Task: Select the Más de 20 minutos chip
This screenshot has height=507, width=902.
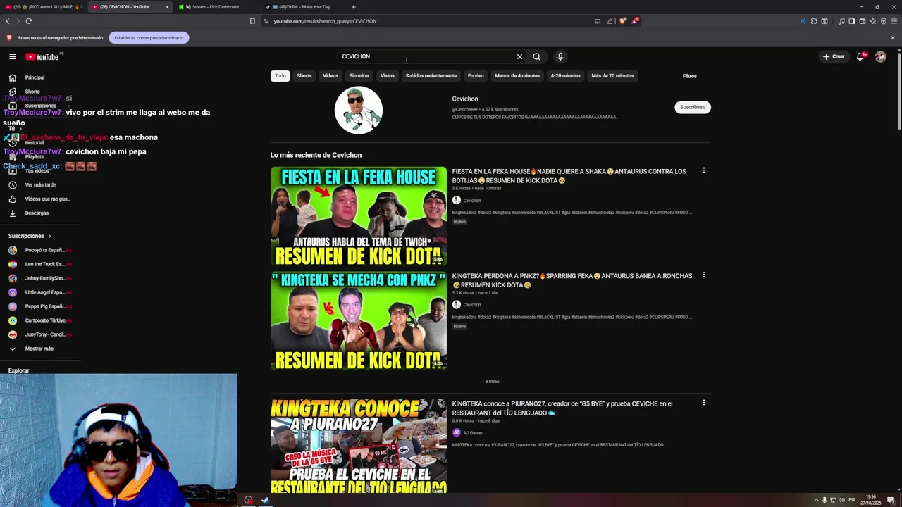Action: [612, 75]
